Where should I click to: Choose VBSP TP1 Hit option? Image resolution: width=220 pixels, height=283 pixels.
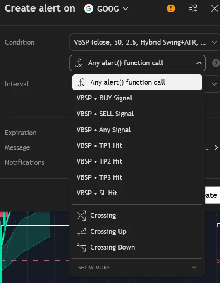tap(137, 146)
